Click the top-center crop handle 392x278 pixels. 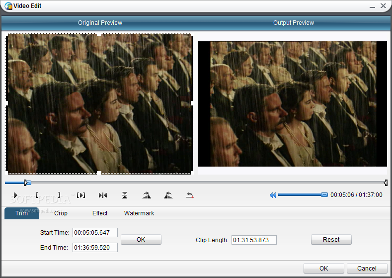point(99,35)
